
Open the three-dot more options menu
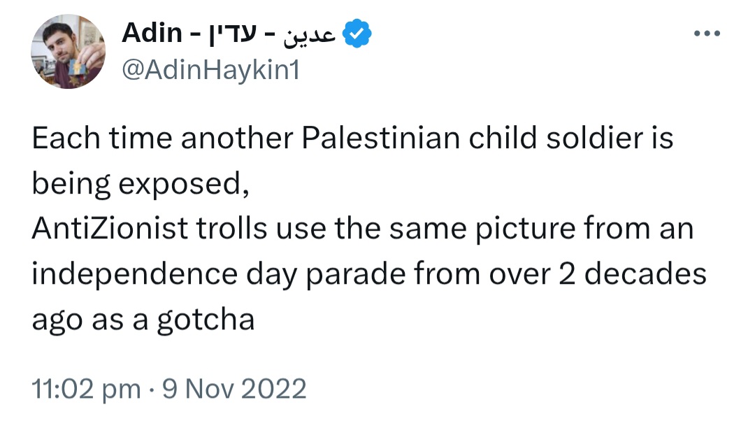coord(707,34)
